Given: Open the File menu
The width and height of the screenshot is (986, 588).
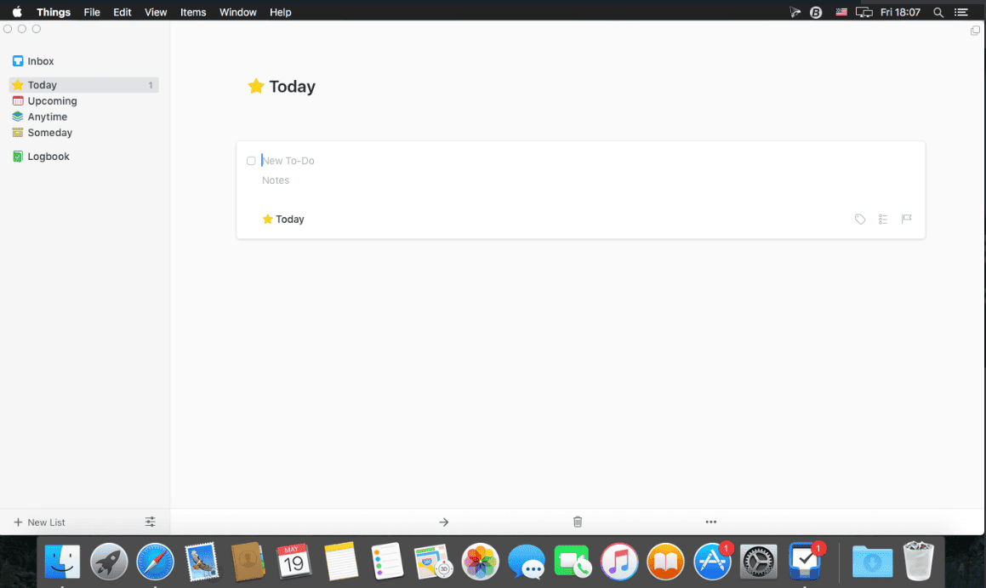Looking at the screenshot, I should click(92, 12).
